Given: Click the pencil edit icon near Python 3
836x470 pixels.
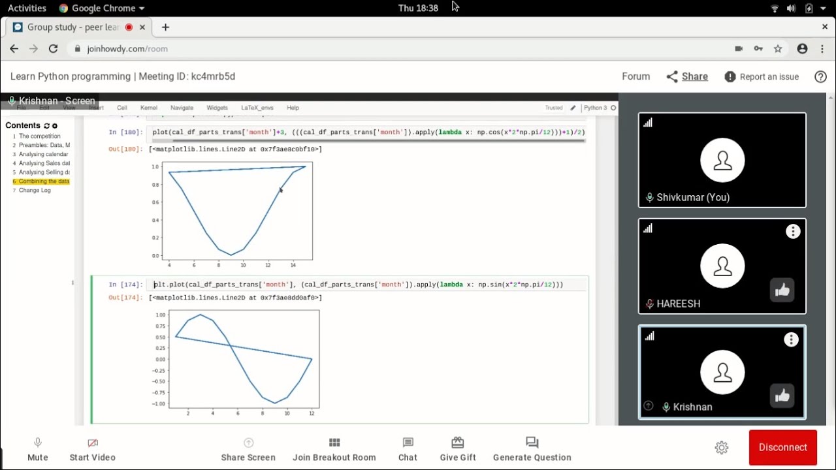Looking at the screenshot, I should tap(573, 108).
